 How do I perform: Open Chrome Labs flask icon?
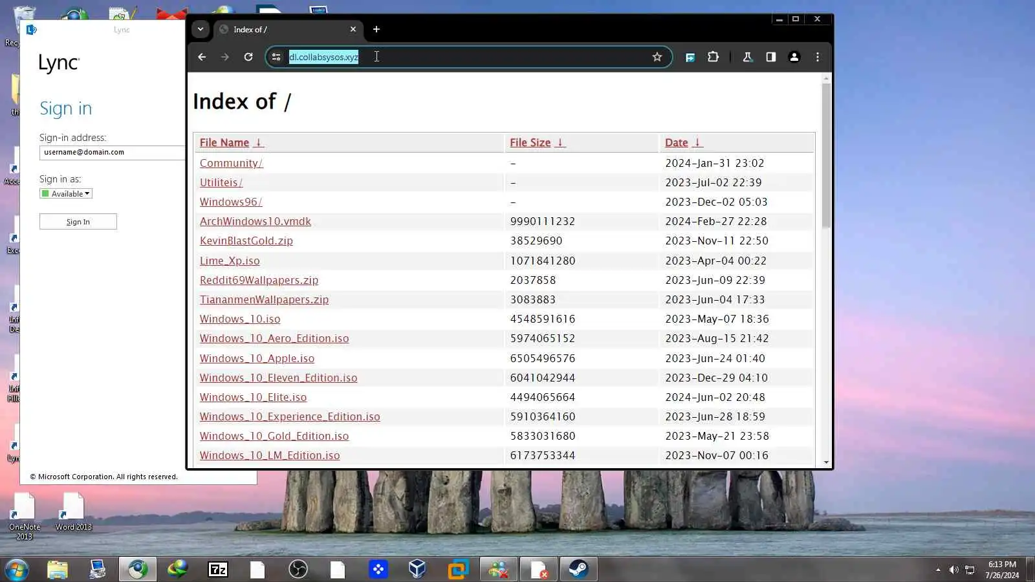747,57
